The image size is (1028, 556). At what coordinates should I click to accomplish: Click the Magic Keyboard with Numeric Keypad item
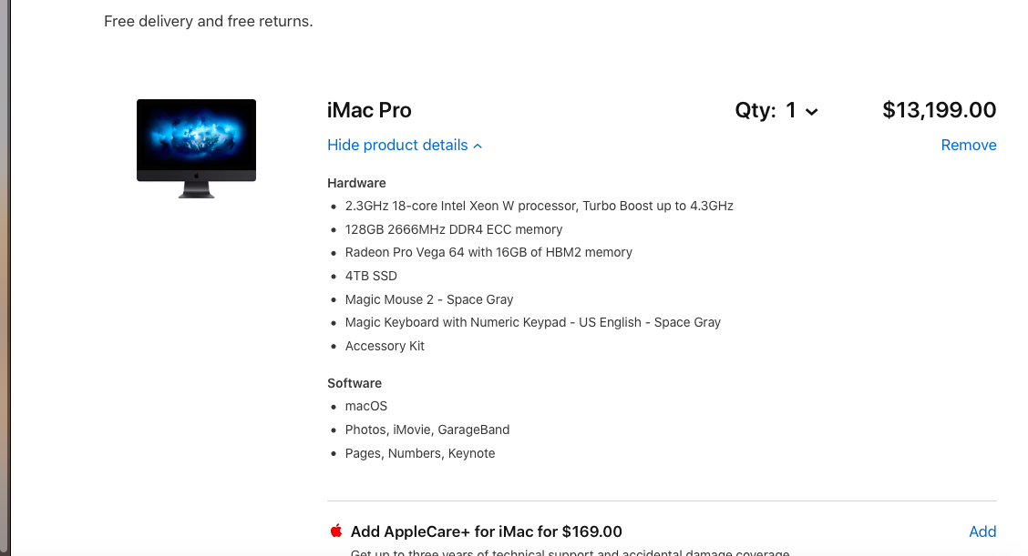532,322
